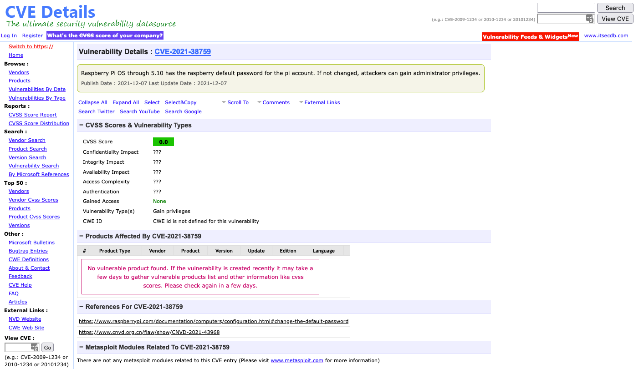Click the green 0.0 CVSS score badge
The width and height of the screenshot is (644, 369).
point(164,142)
